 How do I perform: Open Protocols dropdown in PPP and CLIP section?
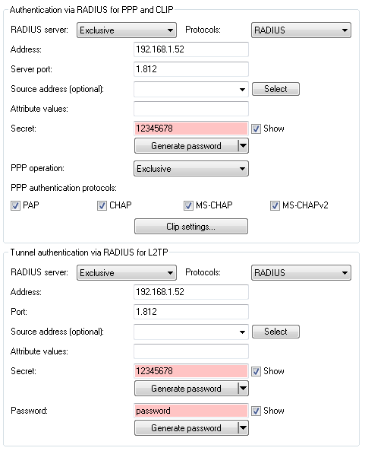click(x=301, y=30)
